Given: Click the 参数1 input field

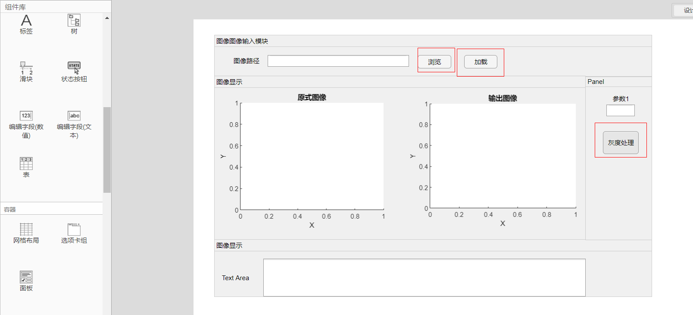Looking at the screenshot, I should tap(621, 111).
